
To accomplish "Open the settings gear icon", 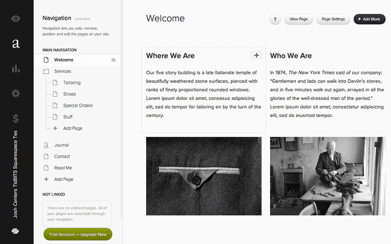I will tap(16, 93).
